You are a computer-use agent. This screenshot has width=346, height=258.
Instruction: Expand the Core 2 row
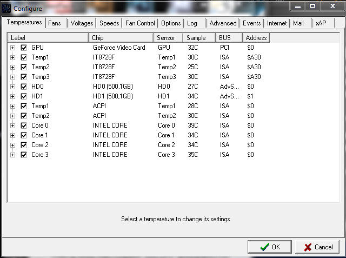click(12, 145)
